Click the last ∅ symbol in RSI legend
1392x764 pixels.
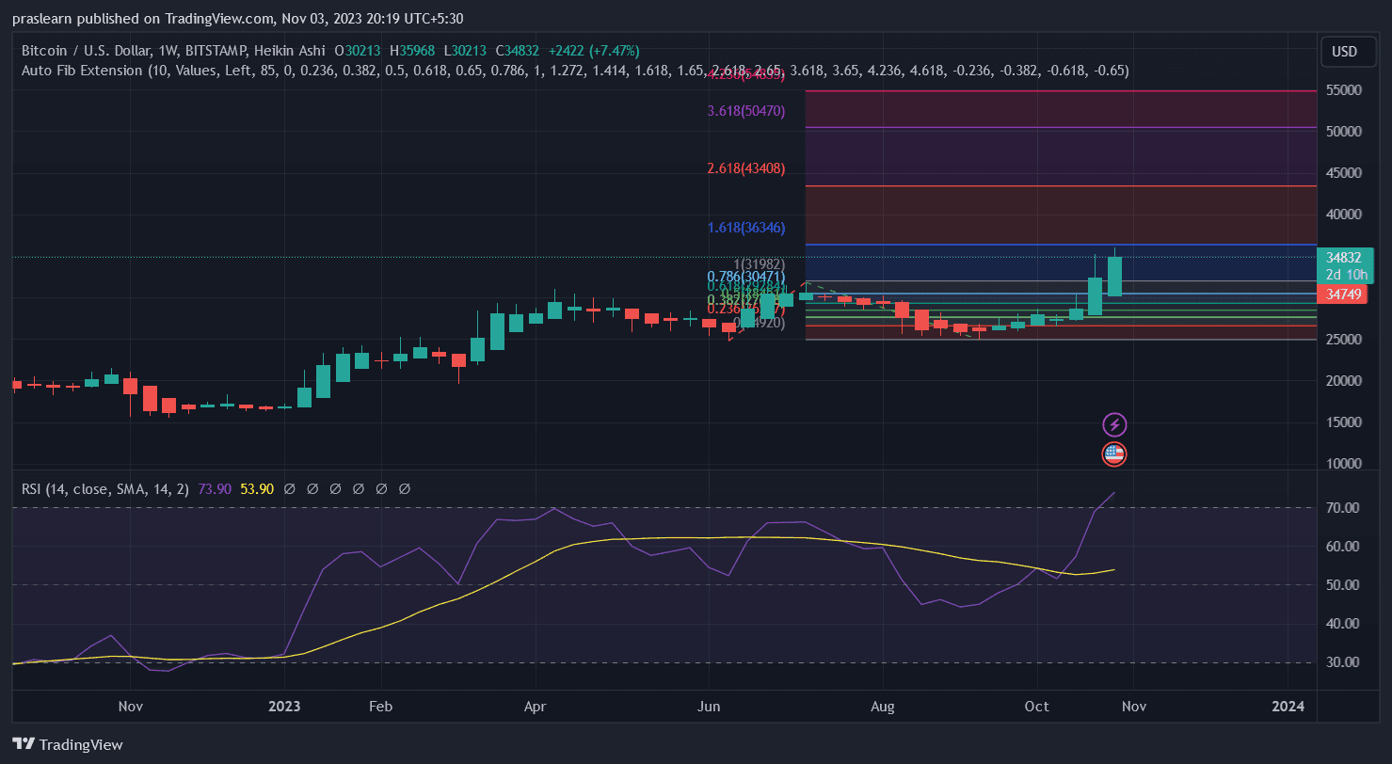pos(405,489)
